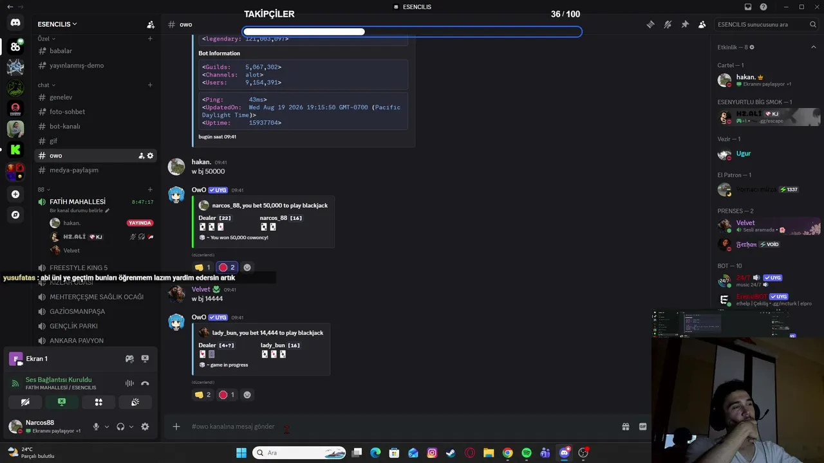Image resolution: width=824 pixels, height=463 pixels.
Task: Create invite for owo channel
Action: click(x=142, y=156)
